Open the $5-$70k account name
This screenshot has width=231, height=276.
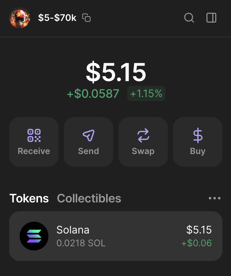coord(57,18)
